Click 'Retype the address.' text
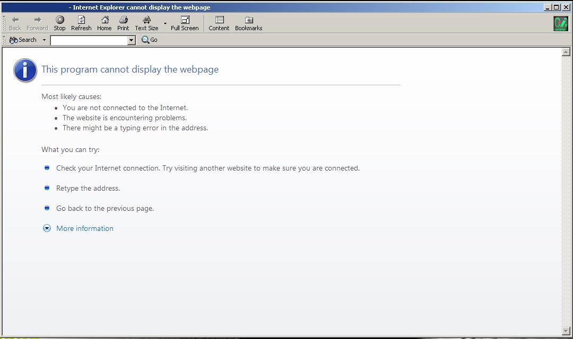The height and width of the screenshot is (339, 573). tap(88, 188)
